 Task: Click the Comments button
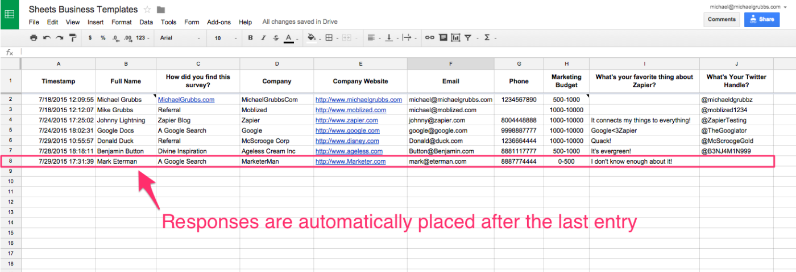point(722,19)
